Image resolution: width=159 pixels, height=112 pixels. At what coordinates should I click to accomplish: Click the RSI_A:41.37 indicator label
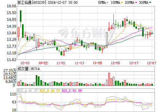[28, 91]
